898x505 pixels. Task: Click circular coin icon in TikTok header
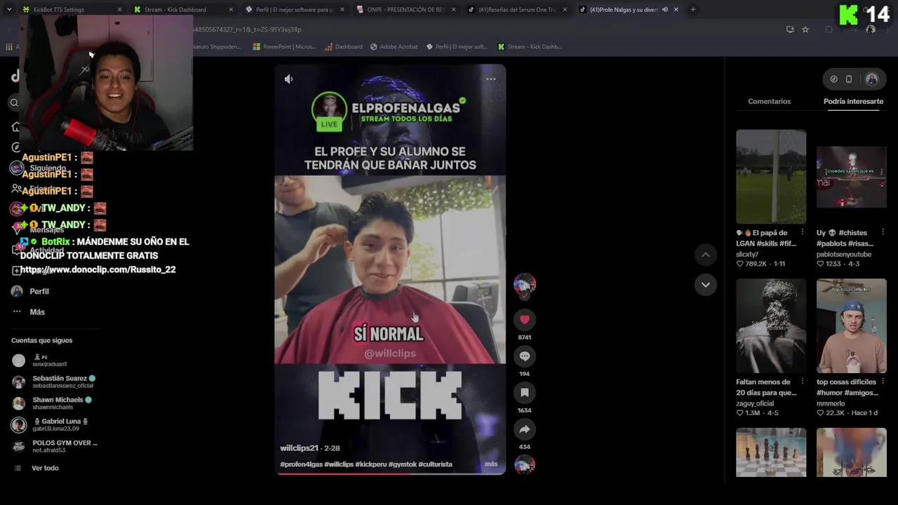833,79
